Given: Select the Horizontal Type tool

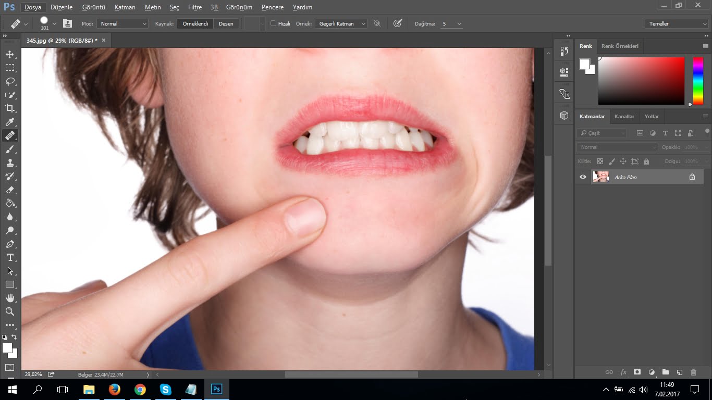Looking at the screenshot, I should click(11, 257).
